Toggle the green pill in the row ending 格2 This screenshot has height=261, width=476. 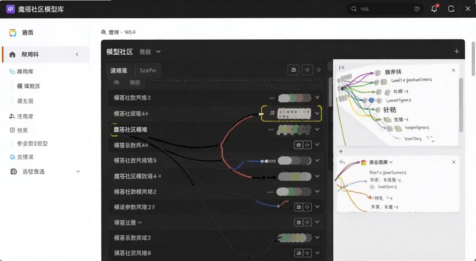pyautogui.click(x=294, y=192)
